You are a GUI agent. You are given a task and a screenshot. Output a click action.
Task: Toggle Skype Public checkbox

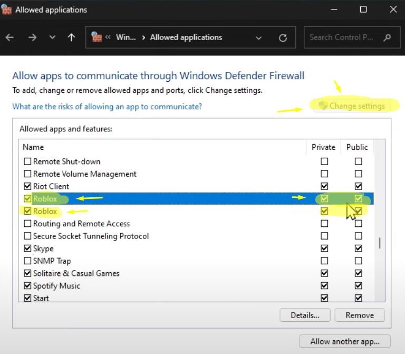358,248
